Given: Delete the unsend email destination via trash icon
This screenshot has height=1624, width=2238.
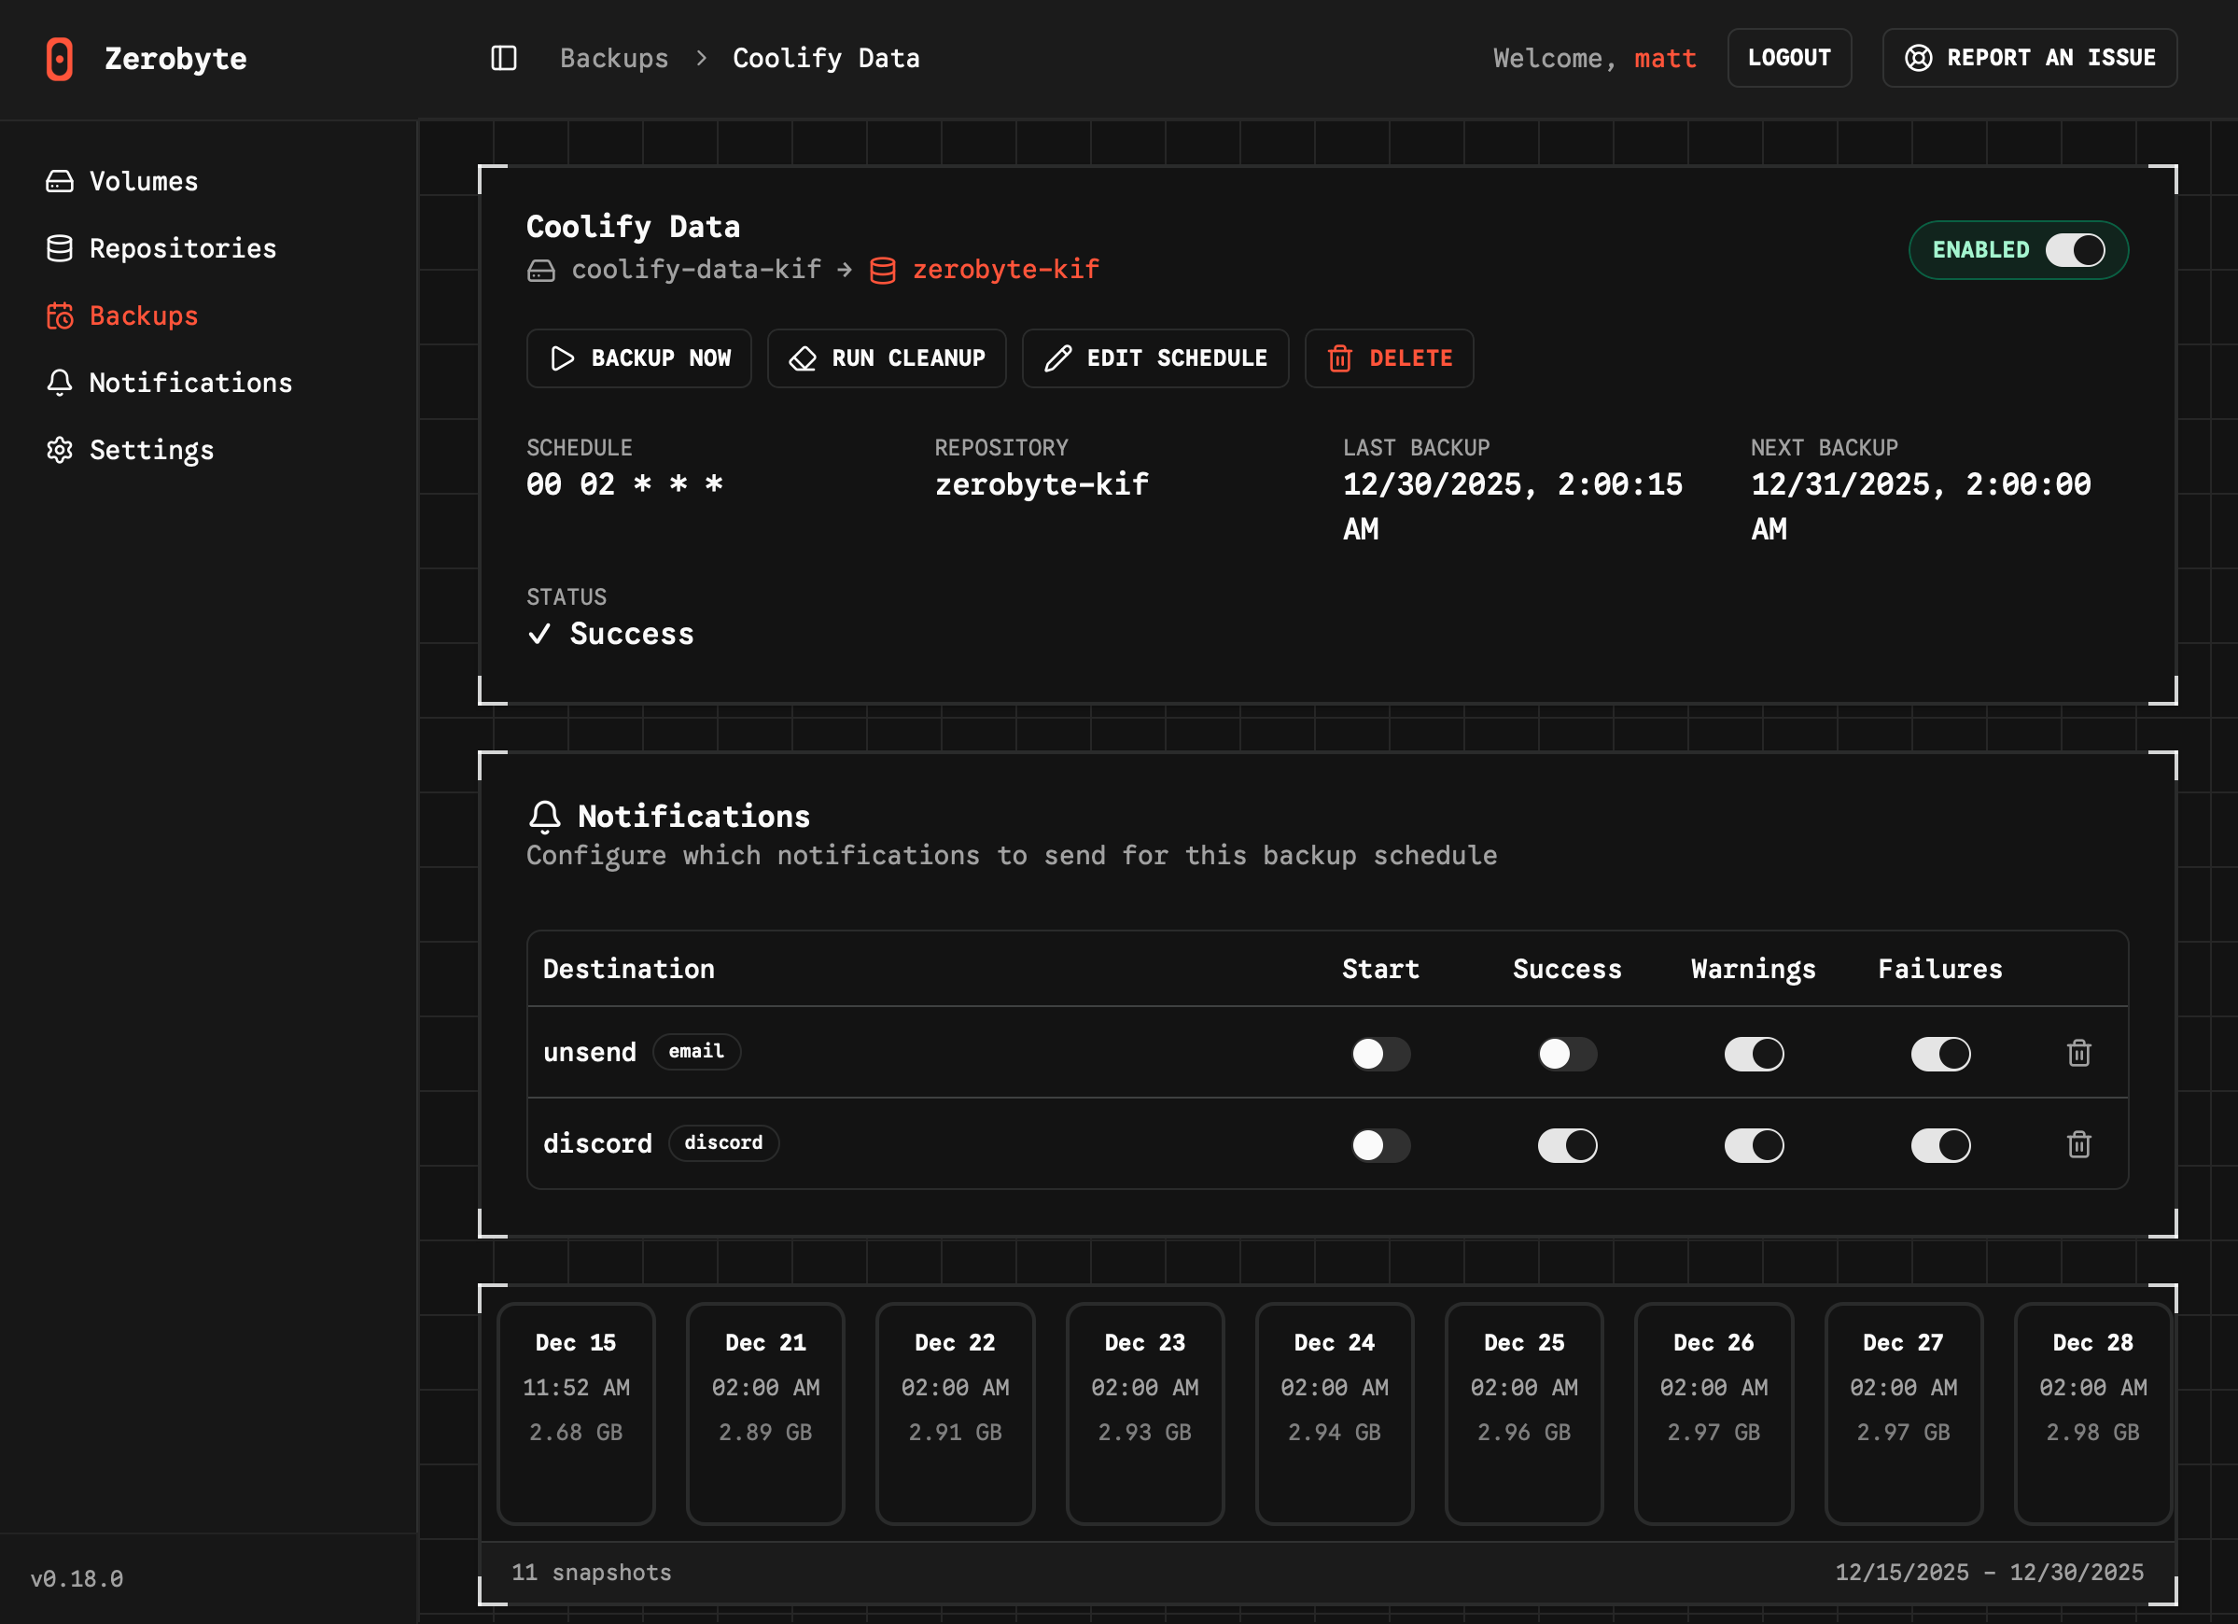Looking at the screenshot, I should [2079, 1053].
